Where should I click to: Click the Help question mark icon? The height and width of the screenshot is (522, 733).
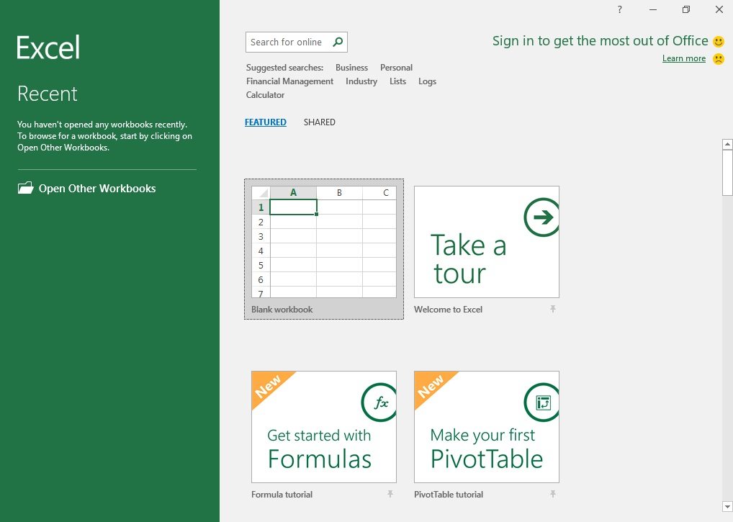(x=620, y=9)
